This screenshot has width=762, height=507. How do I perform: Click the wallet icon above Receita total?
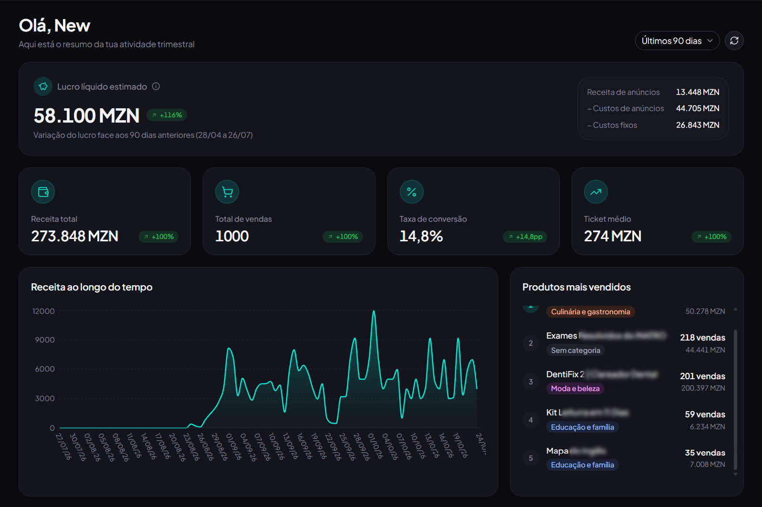(x=43, y=192)
